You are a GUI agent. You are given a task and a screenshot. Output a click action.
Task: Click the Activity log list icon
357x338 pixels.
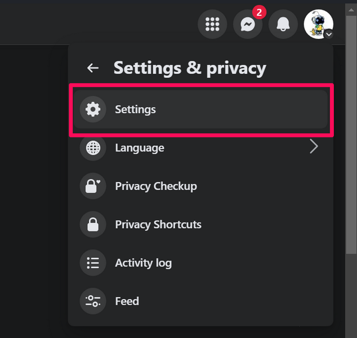93,263
